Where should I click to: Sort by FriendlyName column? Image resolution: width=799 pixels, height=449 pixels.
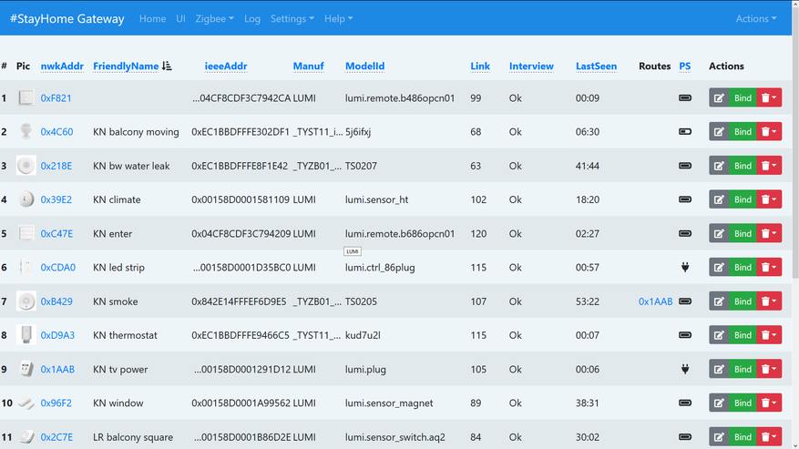coord(126,66)
